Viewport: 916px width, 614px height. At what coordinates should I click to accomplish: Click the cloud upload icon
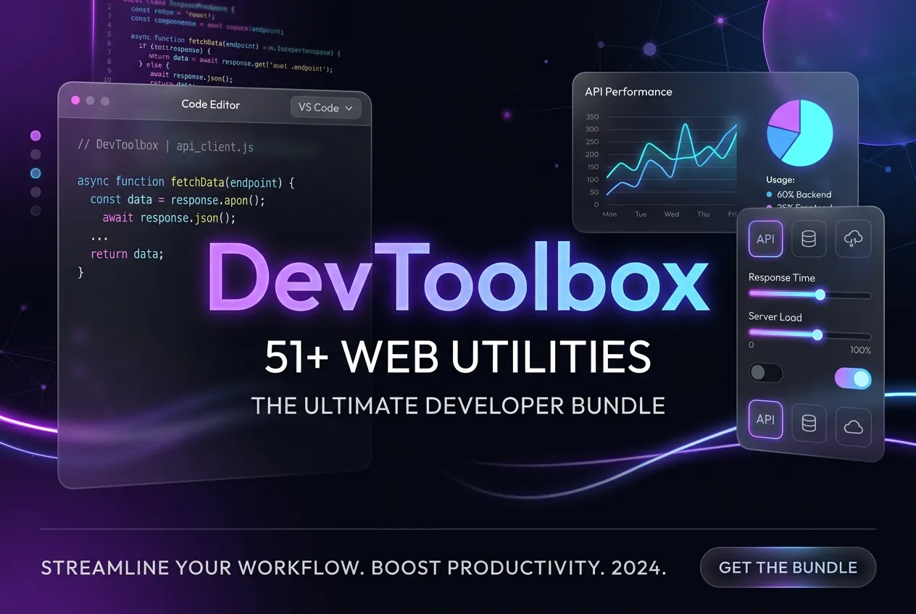[x=853, y=239]
